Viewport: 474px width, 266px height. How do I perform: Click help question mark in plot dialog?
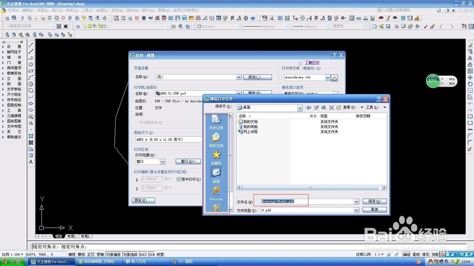[x=334, y=55]
